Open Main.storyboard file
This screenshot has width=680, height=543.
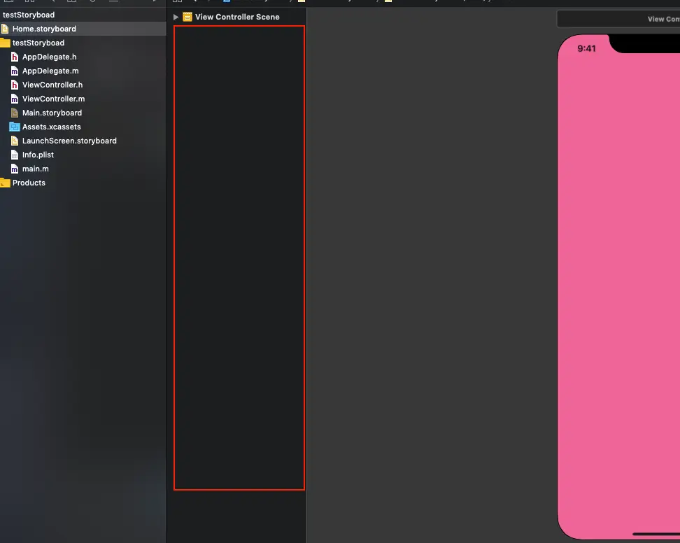pyautogui.click(x=52, y=113)
